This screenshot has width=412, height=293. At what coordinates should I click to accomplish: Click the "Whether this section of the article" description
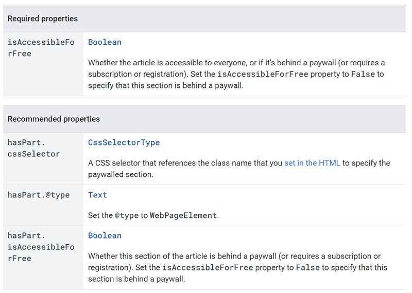point(238,268)
